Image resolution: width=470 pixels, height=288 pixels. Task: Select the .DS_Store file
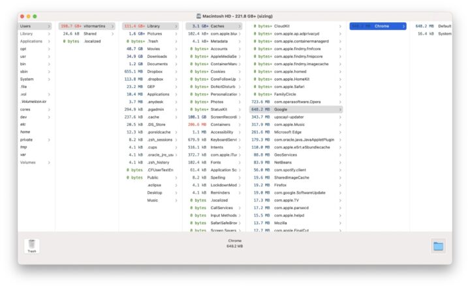pyautogui.click(x=151, y=124)
